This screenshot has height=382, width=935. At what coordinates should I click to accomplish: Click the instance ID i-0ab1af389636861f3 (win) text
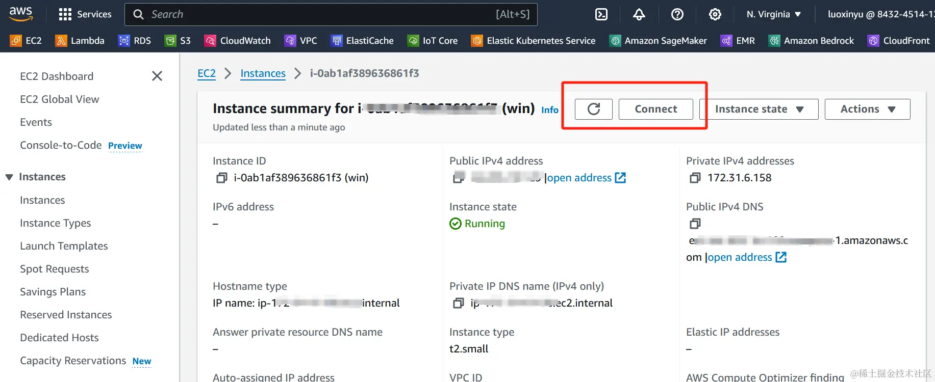tap(301, 178)
